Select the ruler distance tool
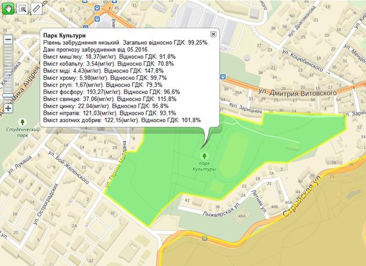Screen dimensions: 366x266 coord(36,9)
